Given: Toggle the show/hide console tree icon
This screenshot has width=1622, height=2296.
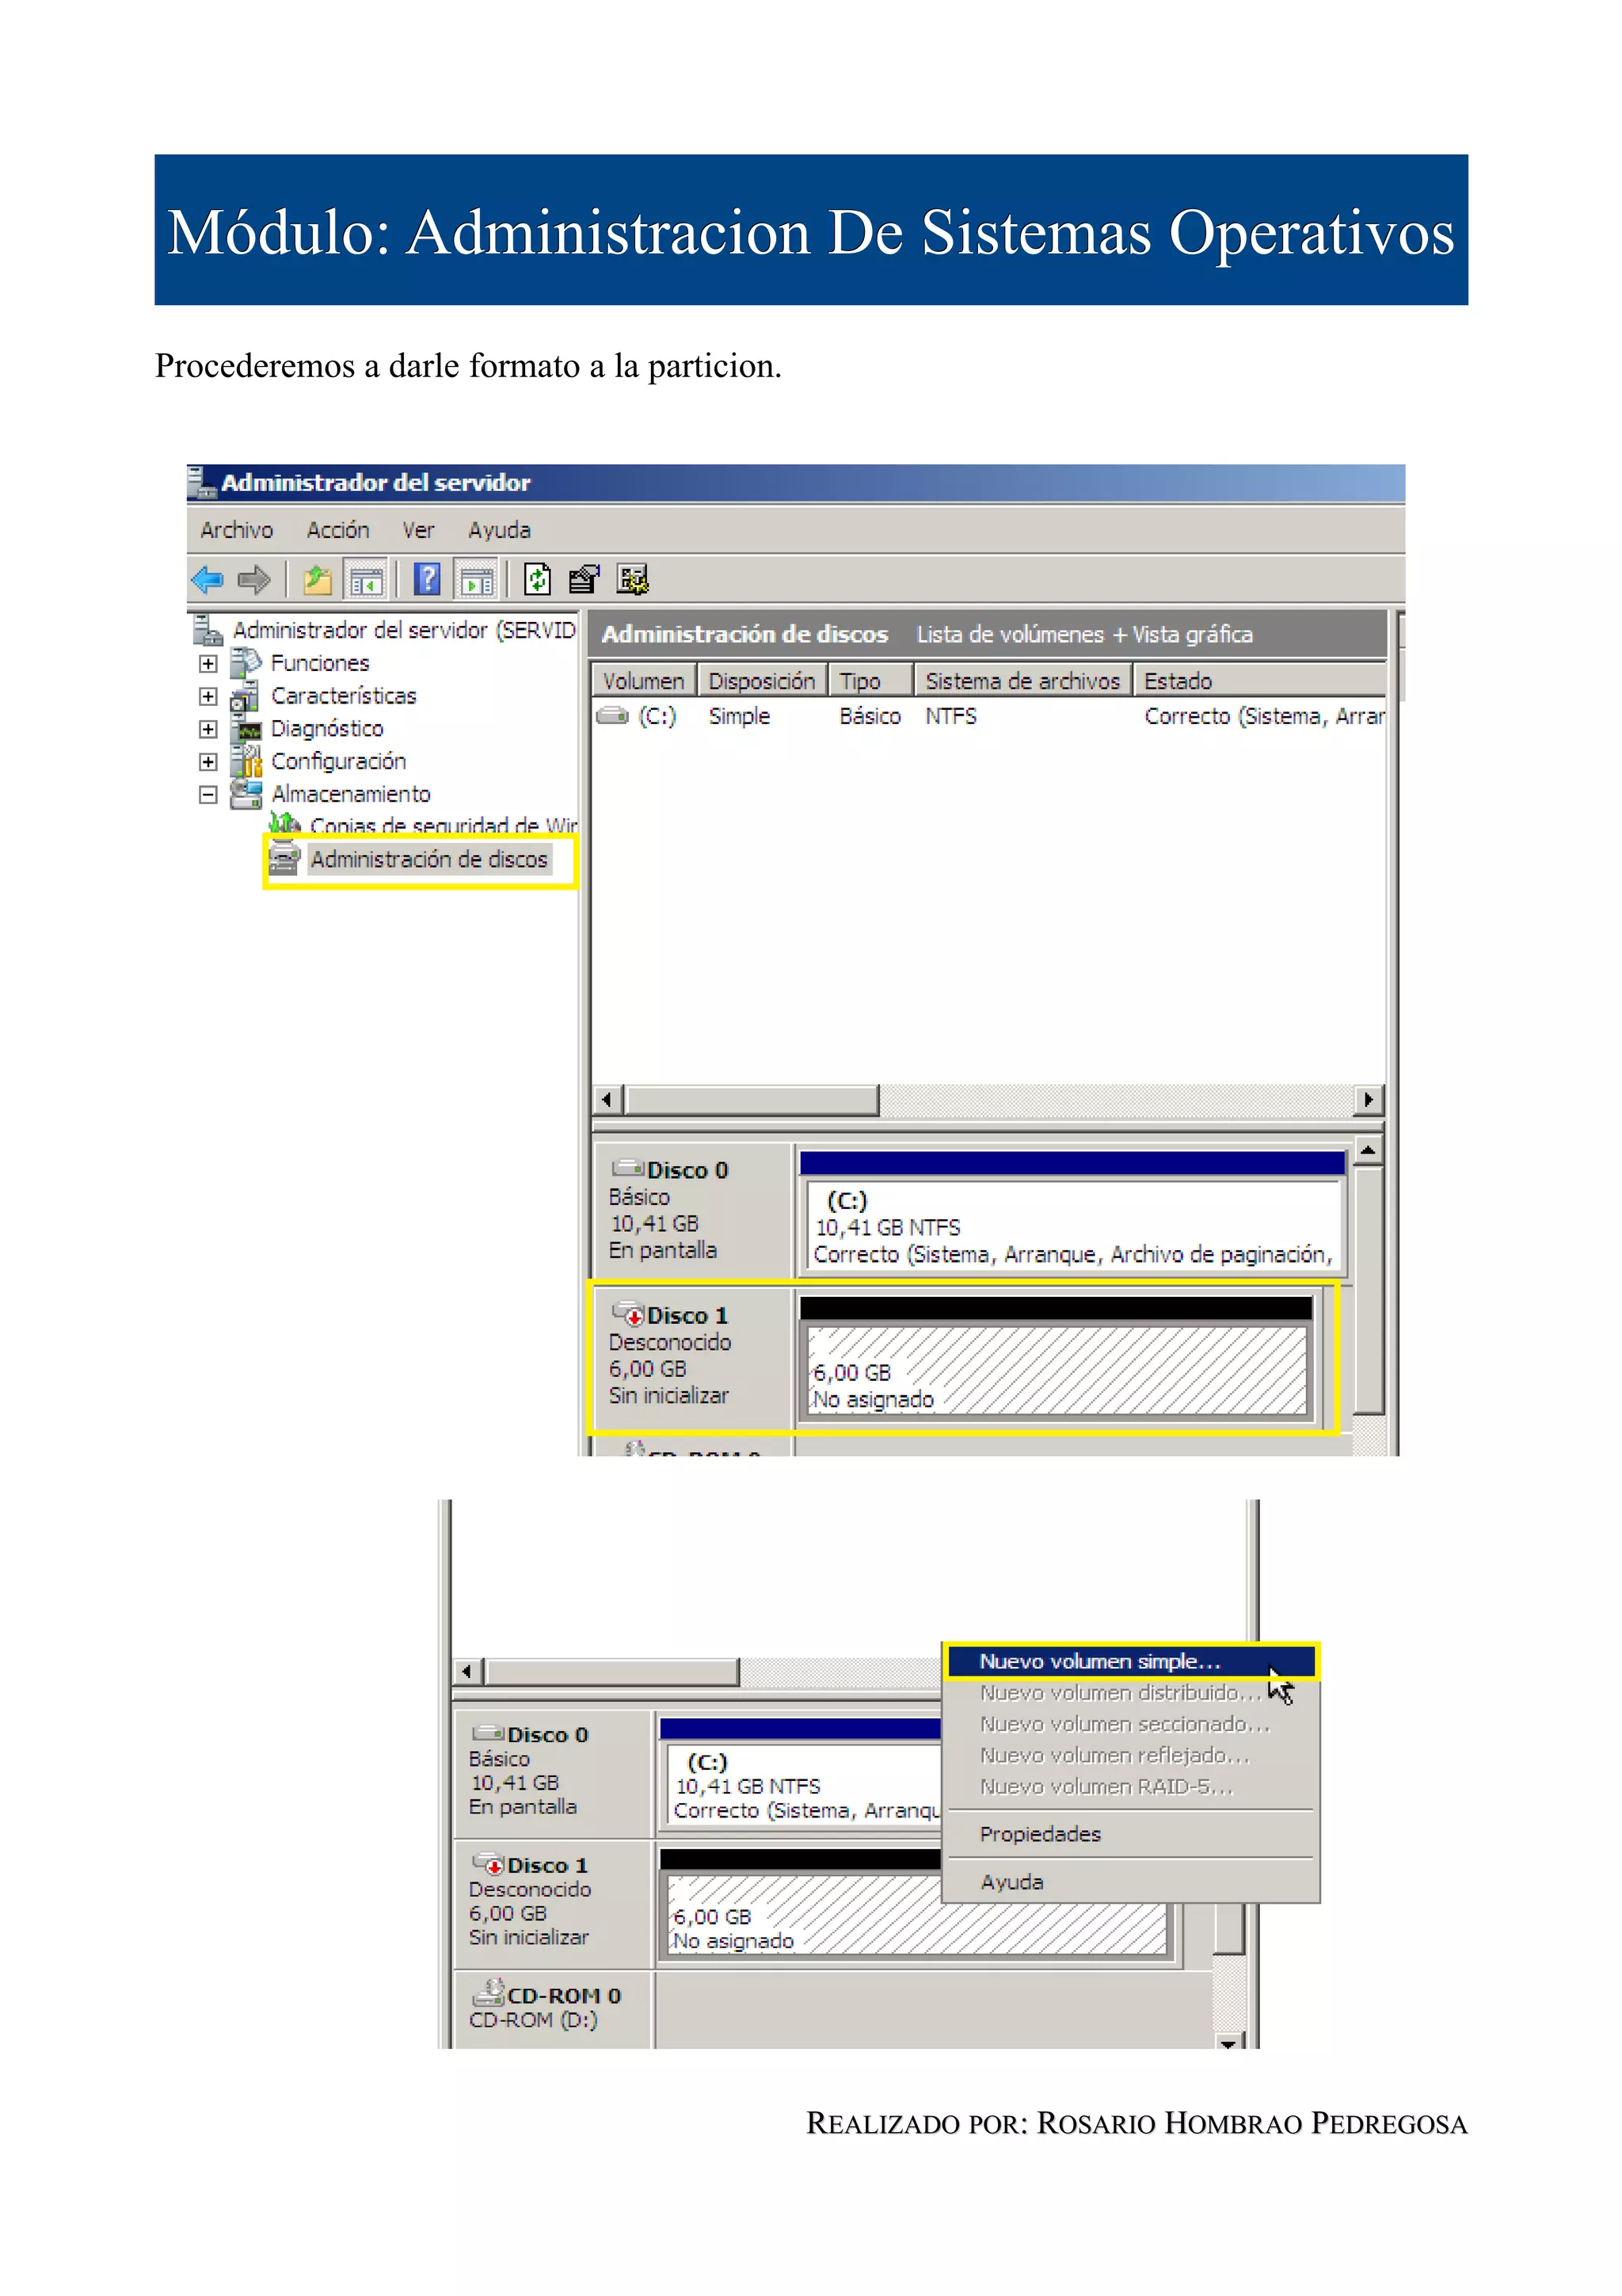Looking at the screenshot, I should point(366,579).
